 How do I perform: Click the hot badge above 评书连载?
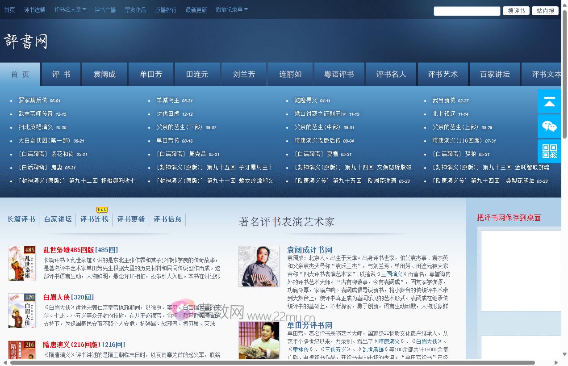(102, 210)
